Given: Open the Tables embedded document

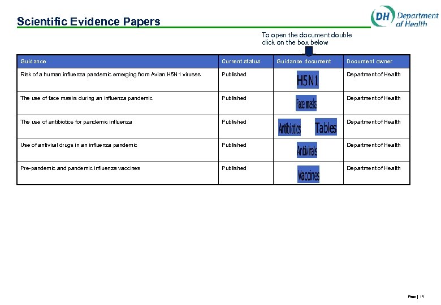Looking at the screenshot, I should 326,127.
